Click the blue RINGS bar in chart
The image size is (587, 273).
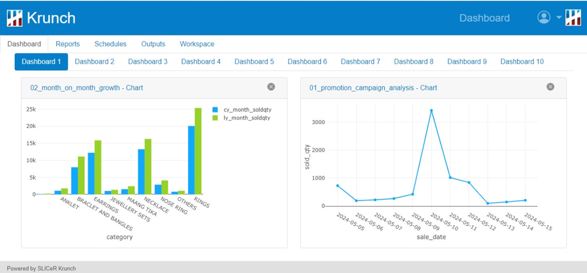191,160
